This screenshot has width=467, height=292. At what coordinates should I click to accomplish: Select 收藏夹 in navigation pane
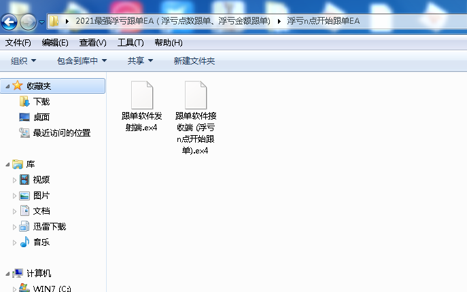pyautogui.click(x=39, y=86)
